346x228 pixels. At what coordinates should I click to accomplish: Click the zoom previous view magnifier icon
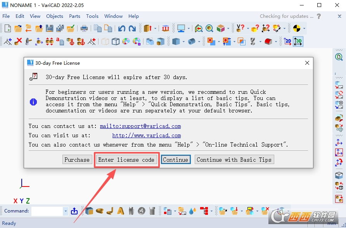pyautogui.click(x=199, y=28)
